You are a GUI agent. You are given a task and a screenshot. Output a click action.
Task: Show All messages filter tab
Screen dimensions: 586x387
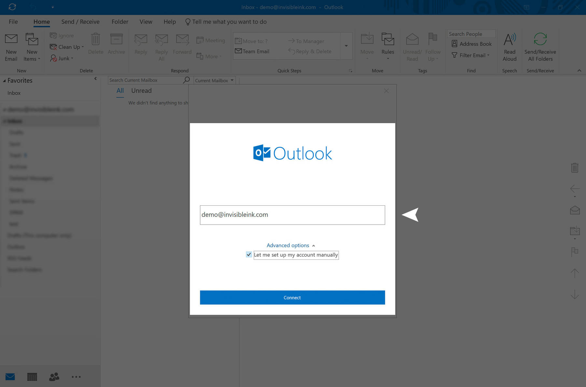(x=120, y=91)
